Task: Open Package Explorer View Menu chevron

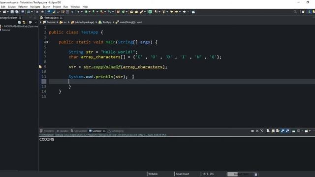Action: pos(35,22)
